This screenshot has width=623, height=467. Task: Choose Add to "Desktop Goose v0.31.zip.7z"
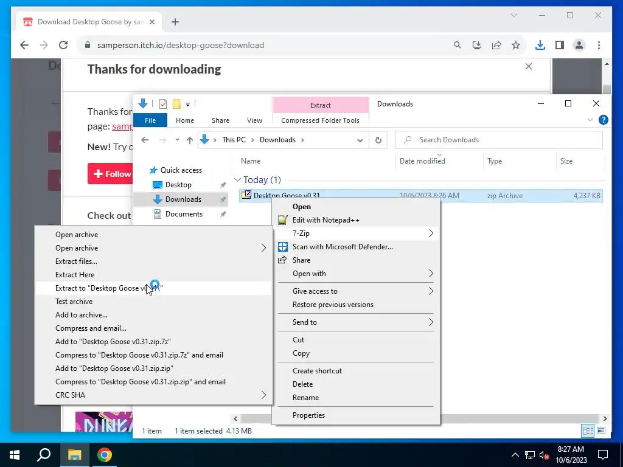(x=153, y=342)
